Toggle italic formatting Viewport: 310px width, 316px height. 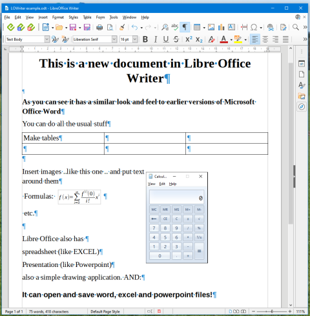(156, 39)
